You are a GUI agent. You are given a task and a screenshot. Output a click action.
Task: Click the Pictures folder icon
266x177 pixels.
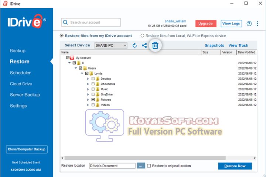[98, 100]
